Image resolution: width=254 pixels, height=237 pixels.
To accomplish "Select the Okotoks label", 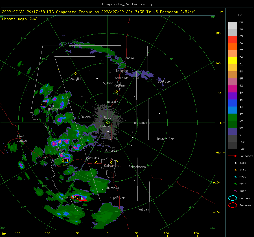I will coord(113,188).
